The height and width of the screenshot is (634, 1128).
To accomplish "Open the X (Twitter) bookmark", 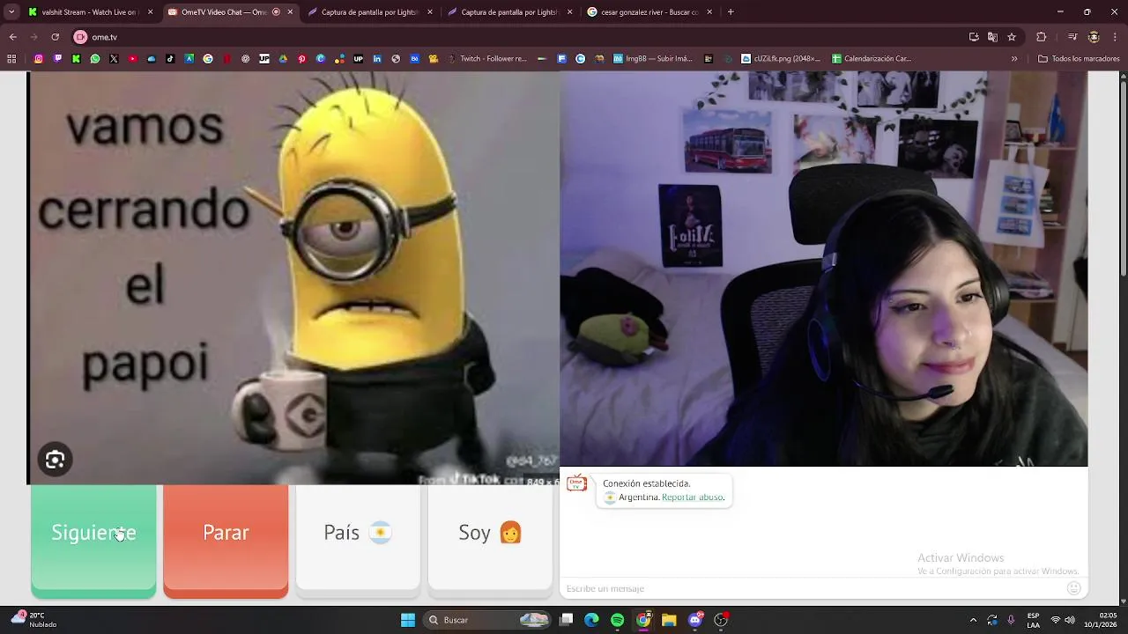I will click(114, 59).
